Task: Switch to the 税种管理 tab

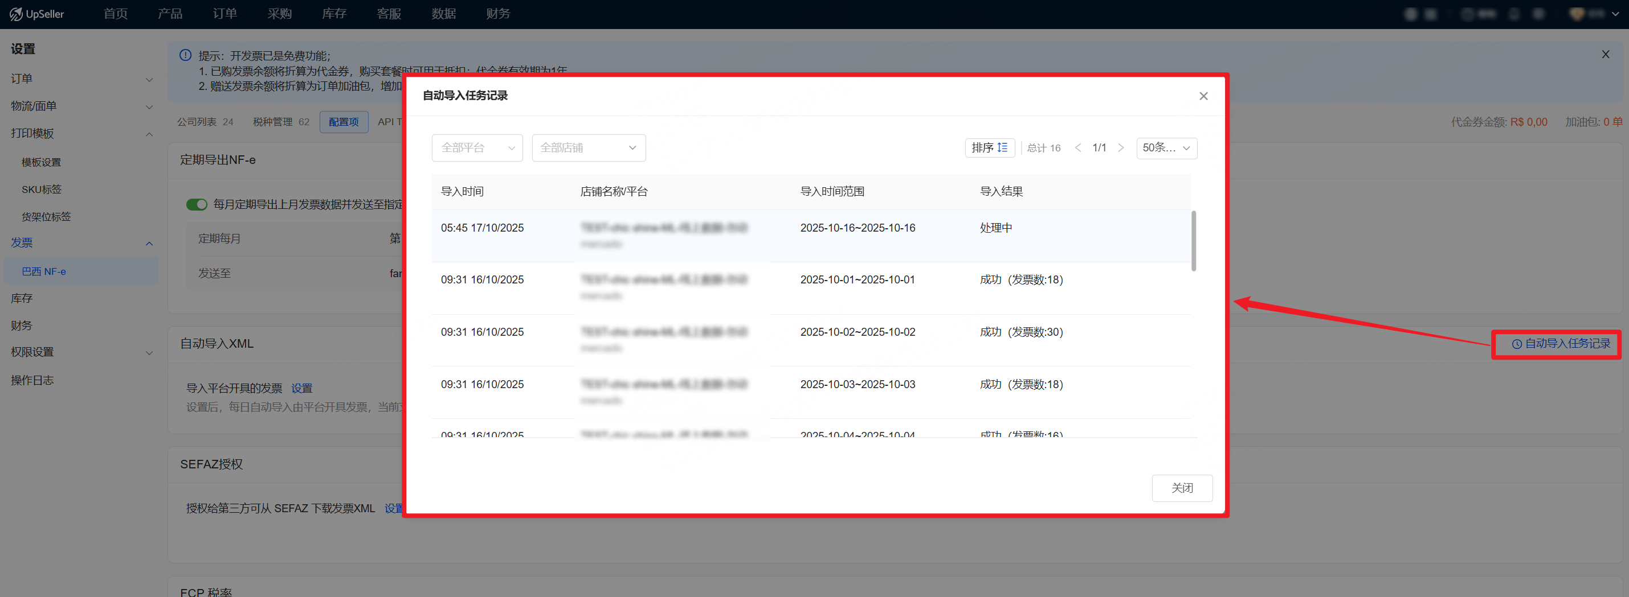Action: [x=281, y=122]
